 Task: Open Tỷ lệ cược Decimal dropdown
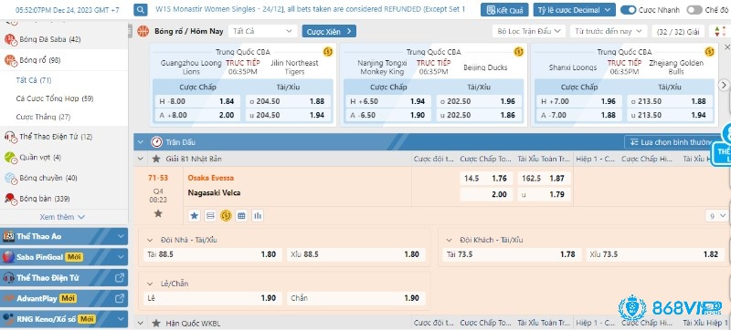[574, 10]
